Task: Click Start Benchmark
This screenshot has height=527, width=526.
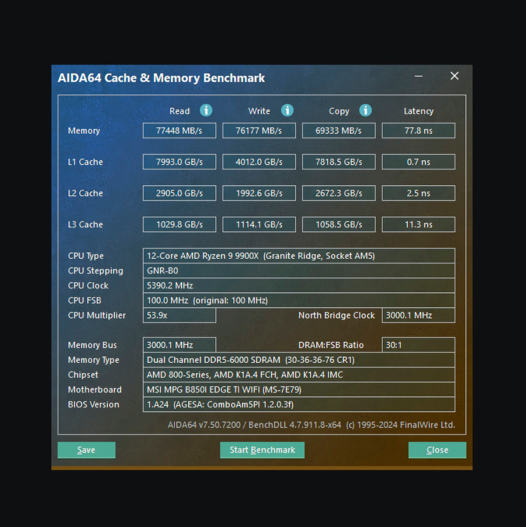Action: (262, 450)
